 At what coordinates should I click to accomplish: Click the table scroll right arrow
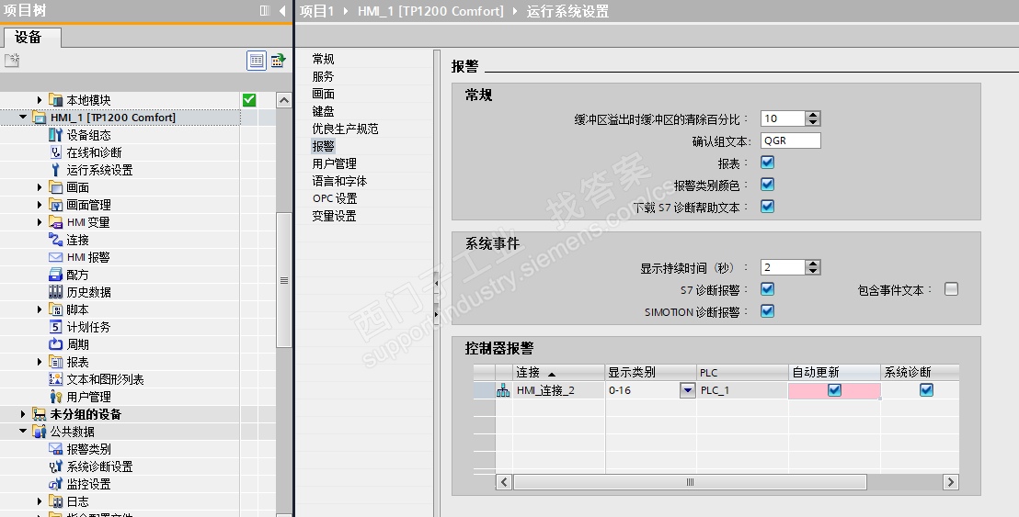pyautogui.click(x=951, y=482)
